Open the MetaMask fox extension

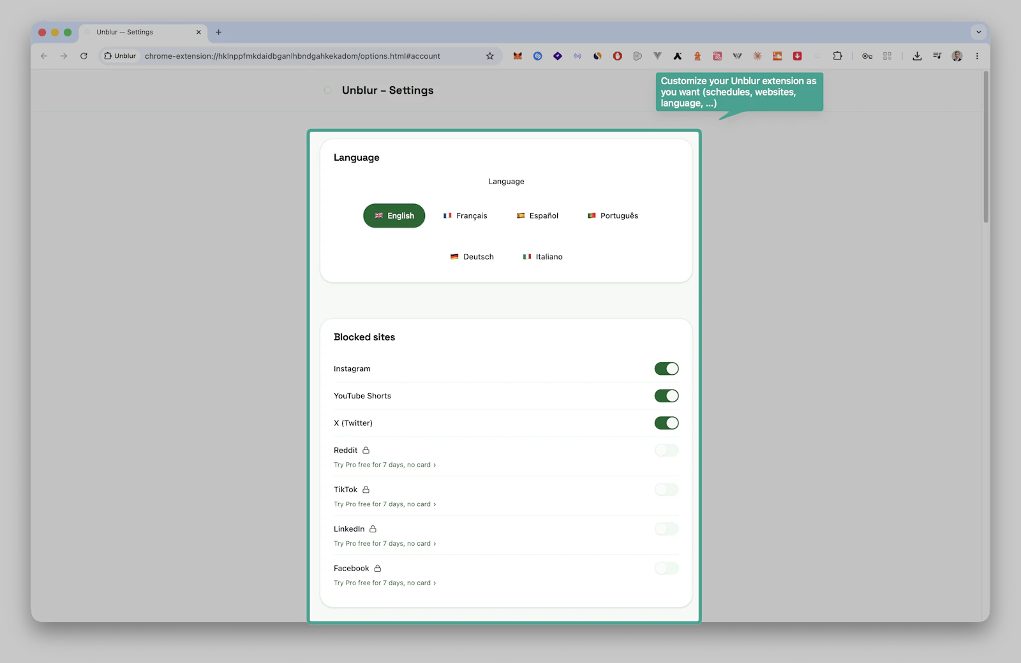(x=518, y=56)
